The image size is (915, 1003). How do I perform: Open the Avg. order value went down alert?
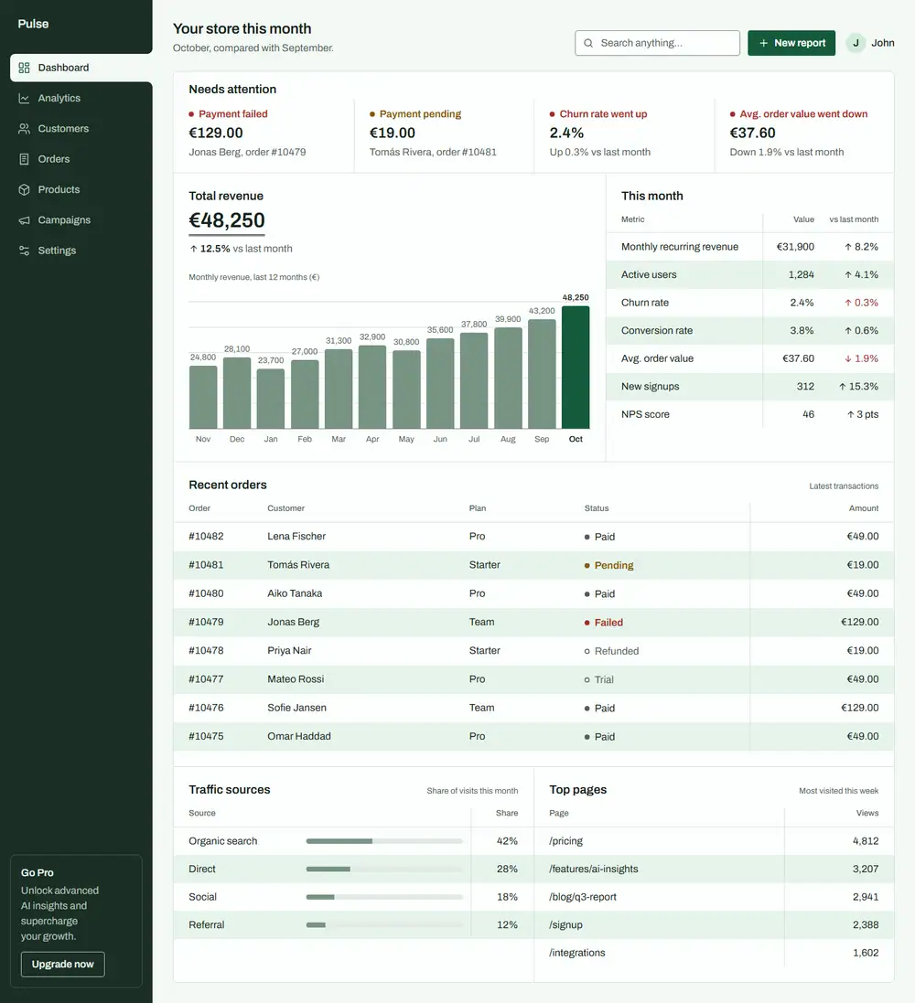point(804,133)
